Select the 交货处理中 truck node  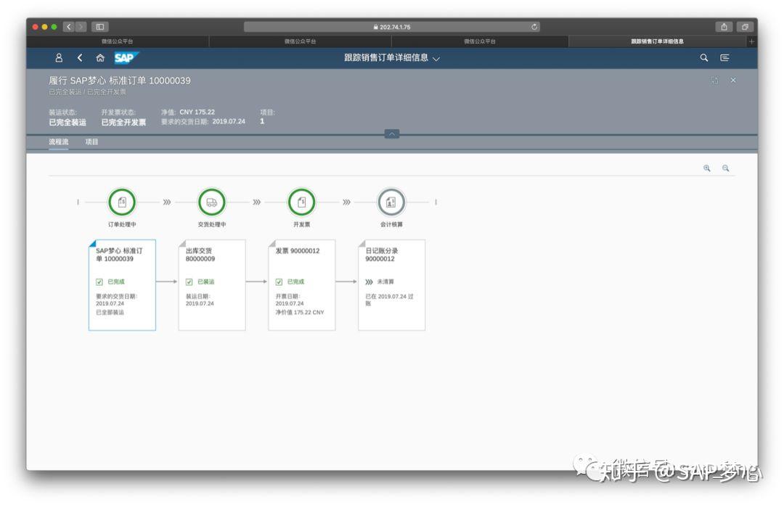tap(212, 202)
